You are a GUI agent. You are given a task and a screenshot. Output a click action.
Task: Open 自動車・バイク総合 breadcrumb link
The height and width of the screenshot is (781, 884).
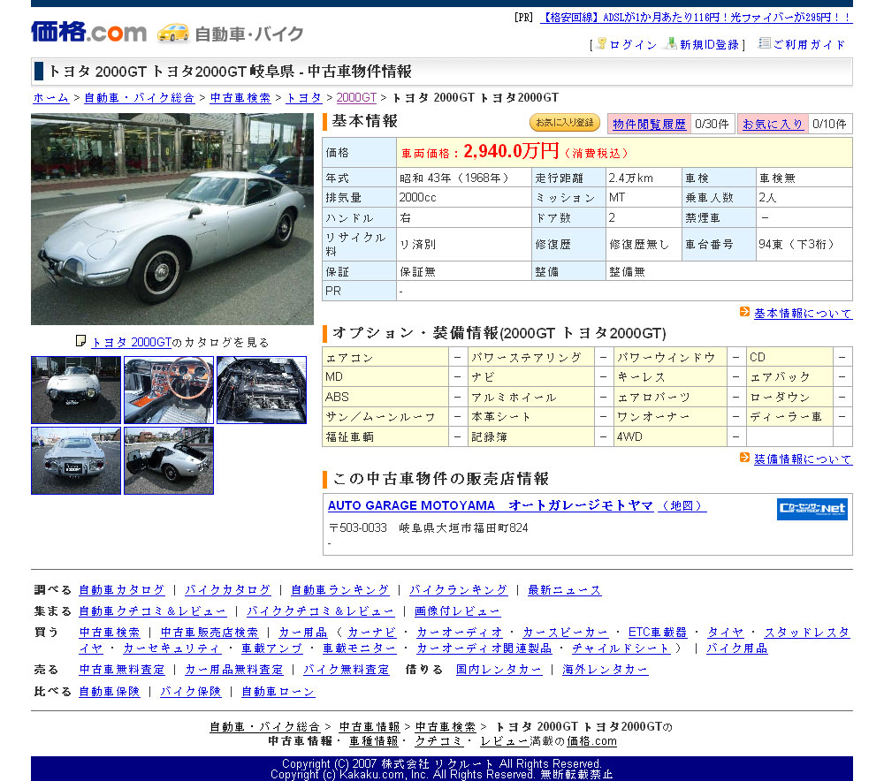click(x=140, y=97)
